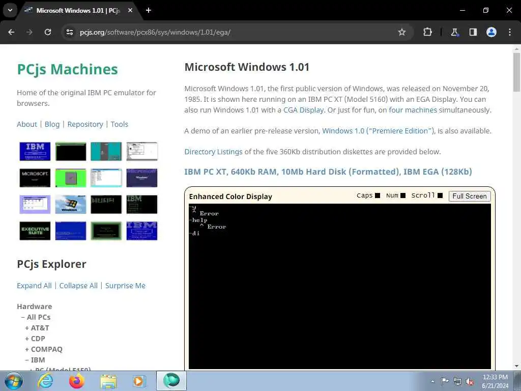Open the muted volume tray icon
The image size is (521, 391).
pyautogui.click(x=470, y=381)
